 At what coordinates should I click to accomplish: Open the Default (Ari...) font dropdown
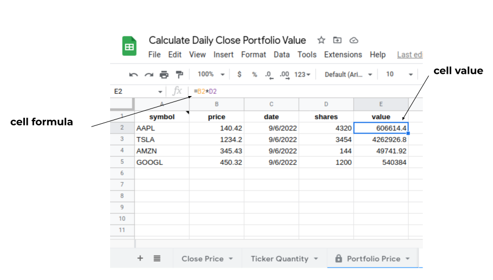pyautogui.click(x=348, y=74)
